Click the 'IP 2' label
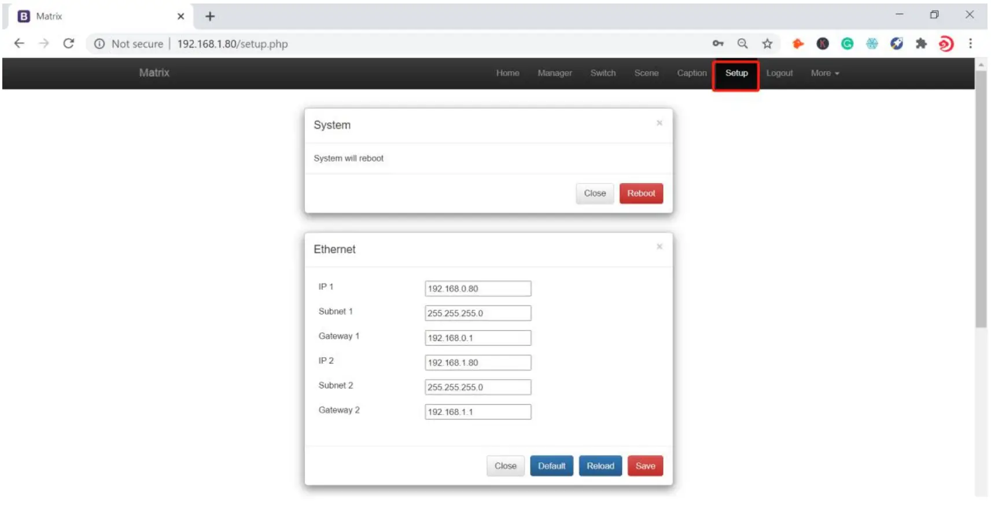991x514 pixels. click(x=326, y=361)
